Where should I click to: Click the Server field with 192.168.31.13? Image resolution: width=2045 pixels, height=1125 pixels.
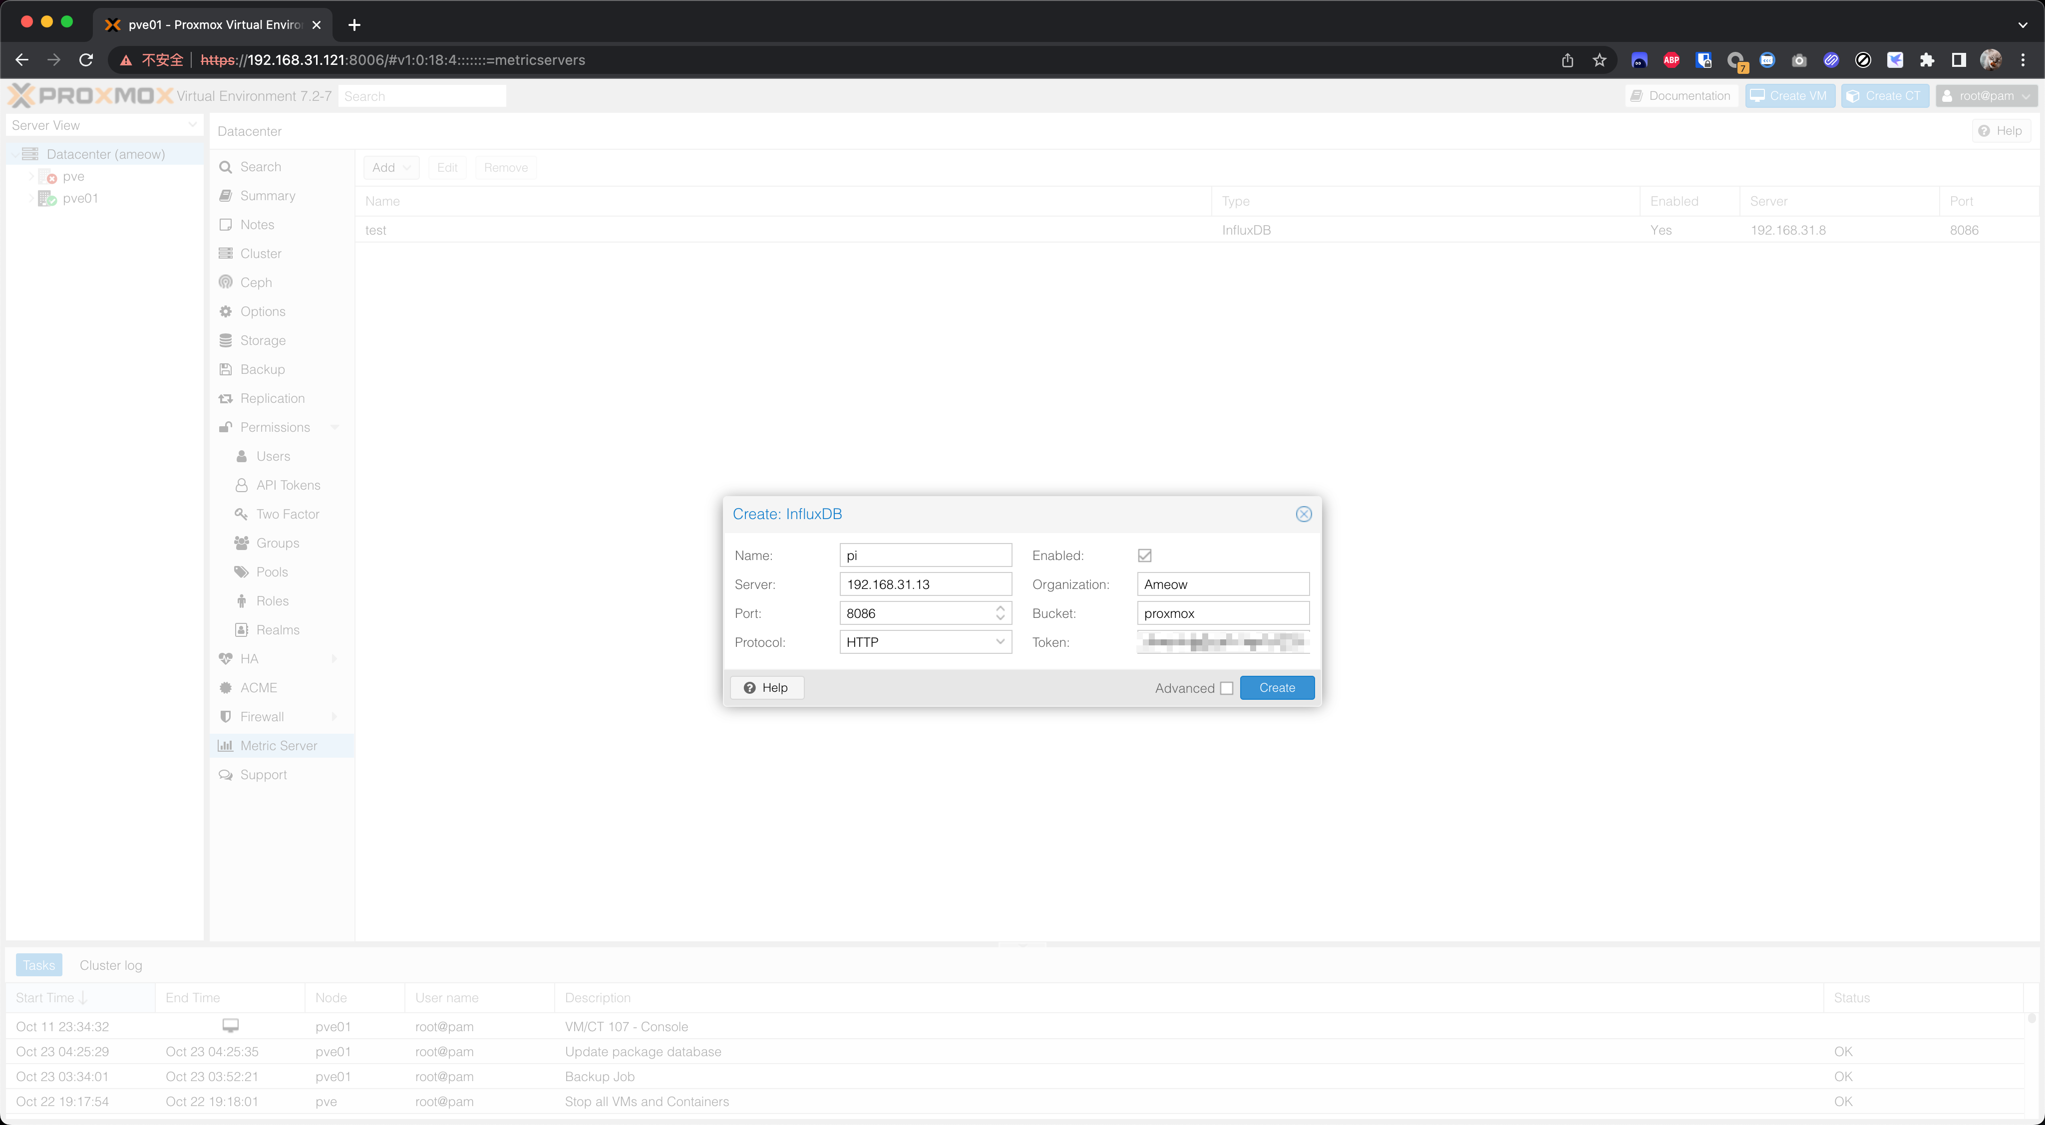pyautogui.click(x=925, y=584)
